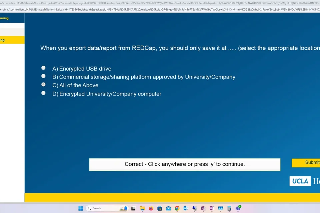This screenshot has height=213, width=320.
Task: Open the computer-monitors icon beside Outlook
Action: pos(194,208)
